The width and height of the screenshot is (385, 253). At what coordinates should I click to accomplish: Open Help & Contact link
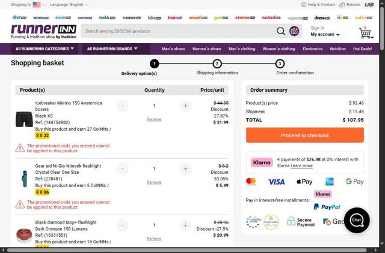click(318, 4)
